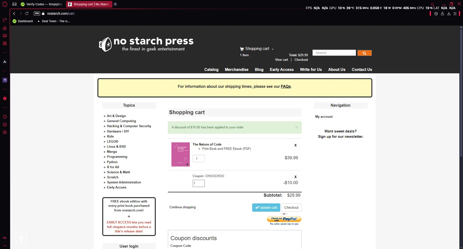
Task: Open the Contact Us menu item
Action: [362, 70]
